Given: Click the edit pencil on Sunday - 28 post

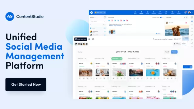Looking at the screenshot, I should pyautogui.click(x=80, y=78).
